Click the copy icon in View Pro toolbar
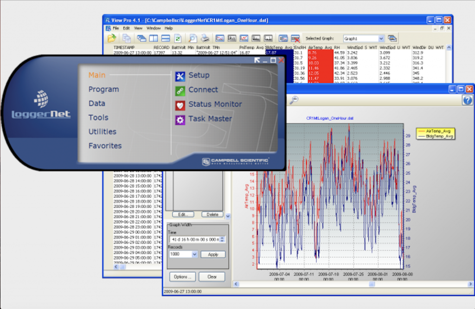 point(126,38)
